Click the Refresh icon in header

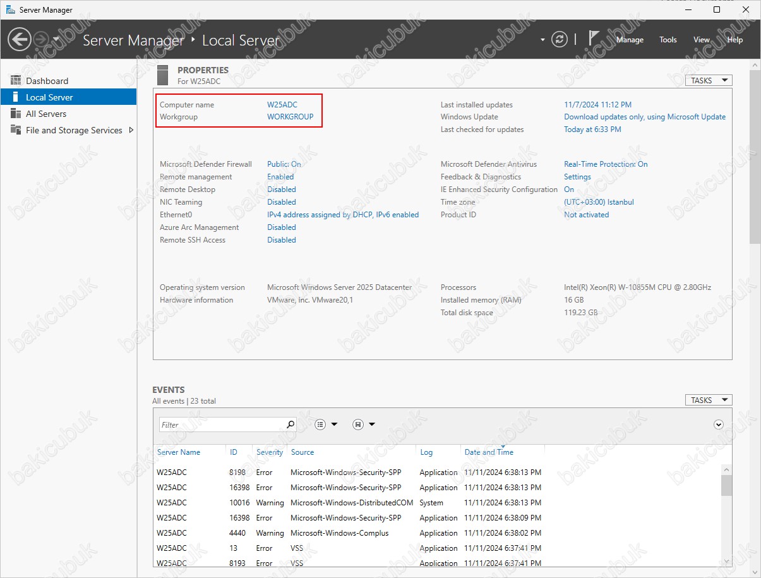560,39
